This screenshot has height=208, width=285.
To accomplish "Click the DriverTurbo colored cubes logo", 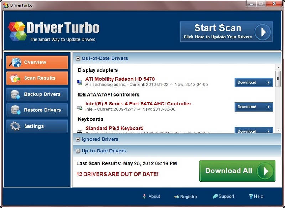I will point(17,31).
